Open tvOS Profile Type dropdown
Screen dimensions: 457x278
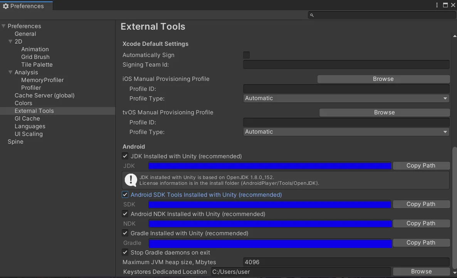tap(346, 132)
